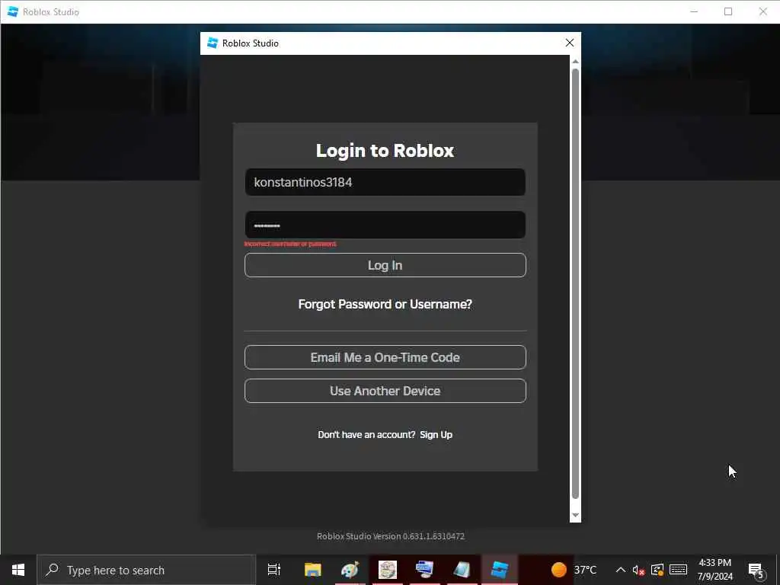The image size is (780, 585).
Task: Open Task View from the taskbar
Action: tap(273, 570)
